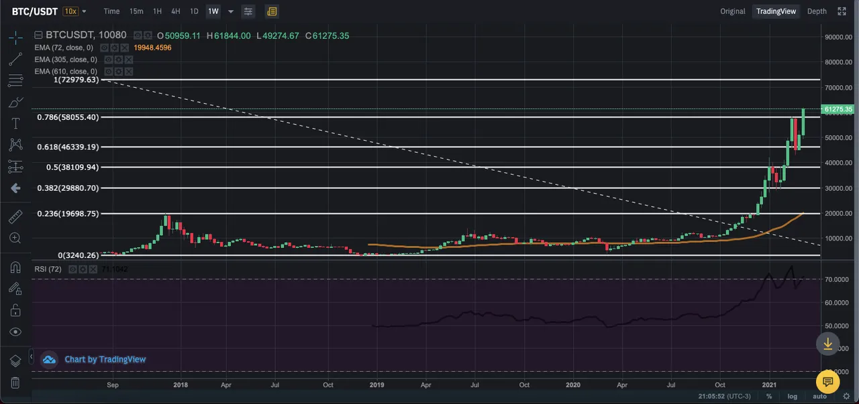This screenshot has height=404, width=859.
Task: Toggle log scale at bottom
Action: tap(792, 397)
